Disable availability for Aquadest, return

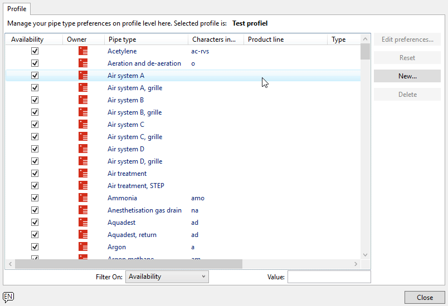tap(35, 235)
